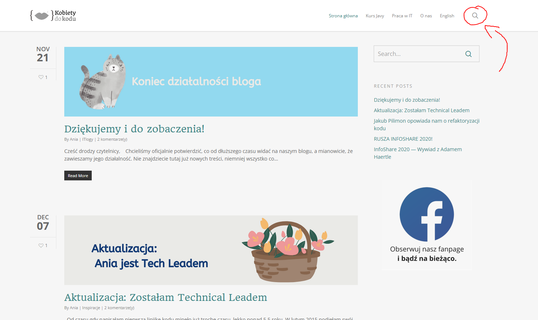
Task: Switch to English menu item
Action: 447,16
